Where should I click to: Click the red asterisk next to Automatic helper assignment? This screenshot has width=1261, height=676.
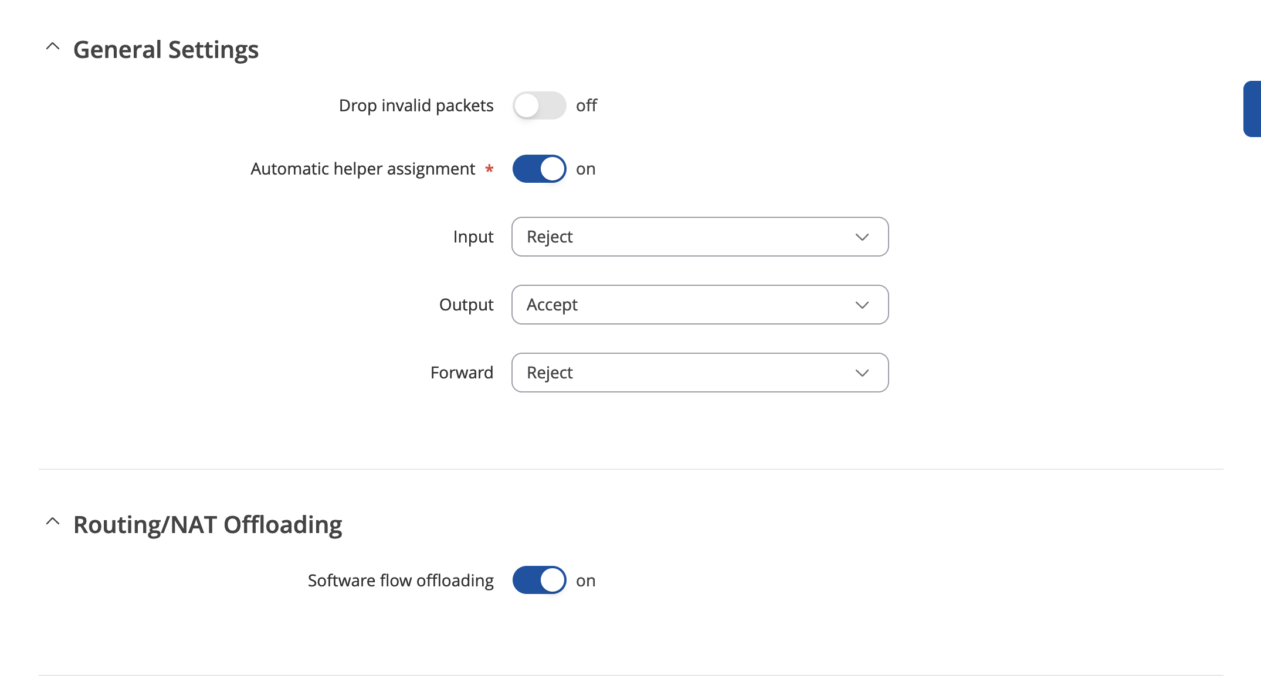tap(489, 169)
